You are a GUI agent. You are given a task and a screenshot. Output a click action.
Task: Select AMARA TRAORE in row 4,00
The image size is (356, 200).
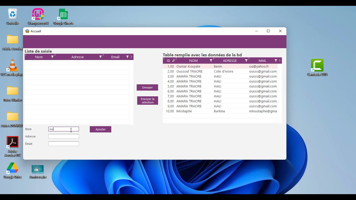click(189, 81)
